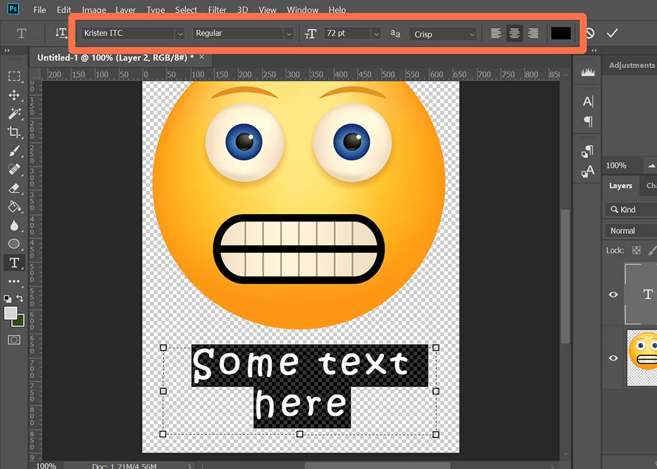
Task: Swap foreground and background colors
Action: [19, 299]
